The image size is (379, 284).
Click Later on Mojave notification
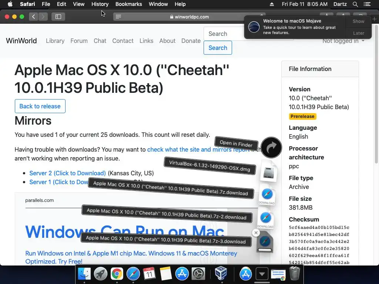(358, 33)
